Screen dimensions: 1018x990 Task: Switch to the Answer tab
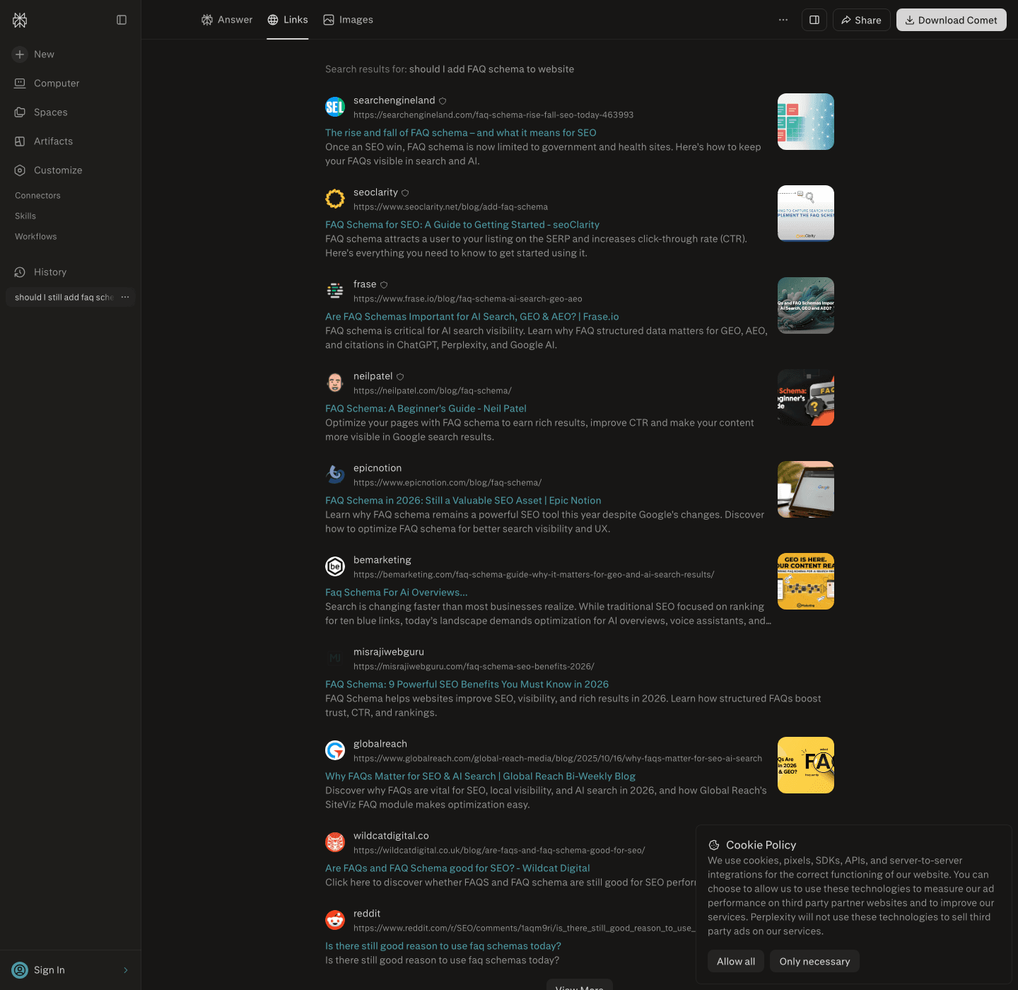(227, 20)
